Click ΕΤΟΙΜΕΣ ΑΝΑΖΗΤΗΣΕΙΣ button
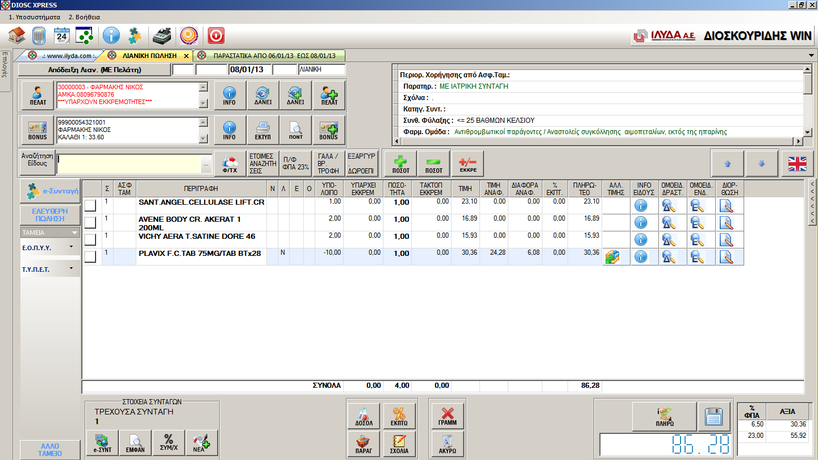Viewport: 818px width, 460px height. [262, 164]
